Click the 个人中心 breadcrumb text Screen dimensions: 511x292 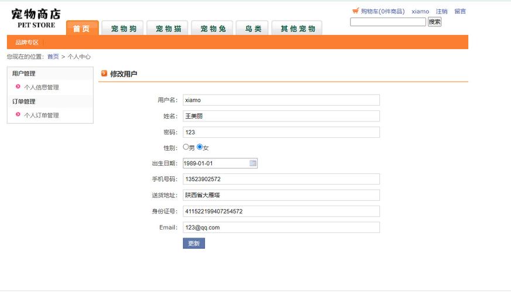click(x=79, y=57)
